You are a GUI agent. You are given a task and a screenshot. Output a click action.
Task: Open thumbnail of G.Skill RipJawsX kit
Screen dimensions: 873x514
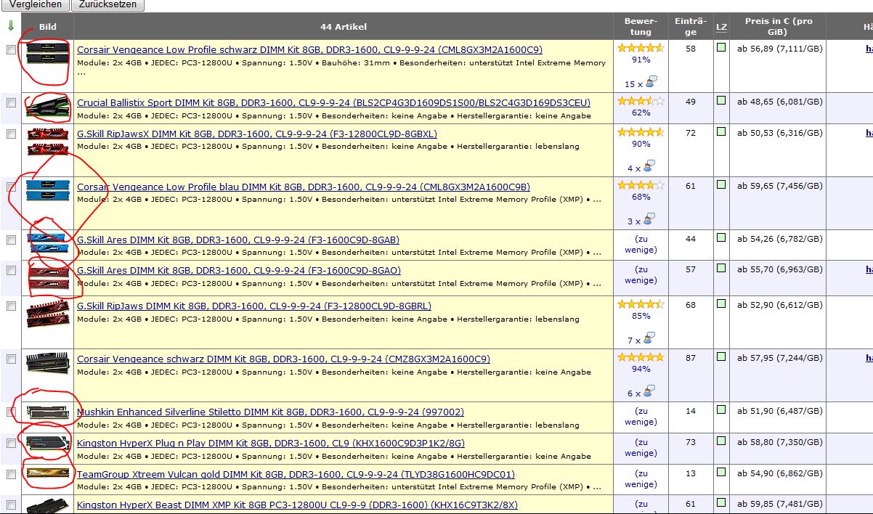pos(48,142)
